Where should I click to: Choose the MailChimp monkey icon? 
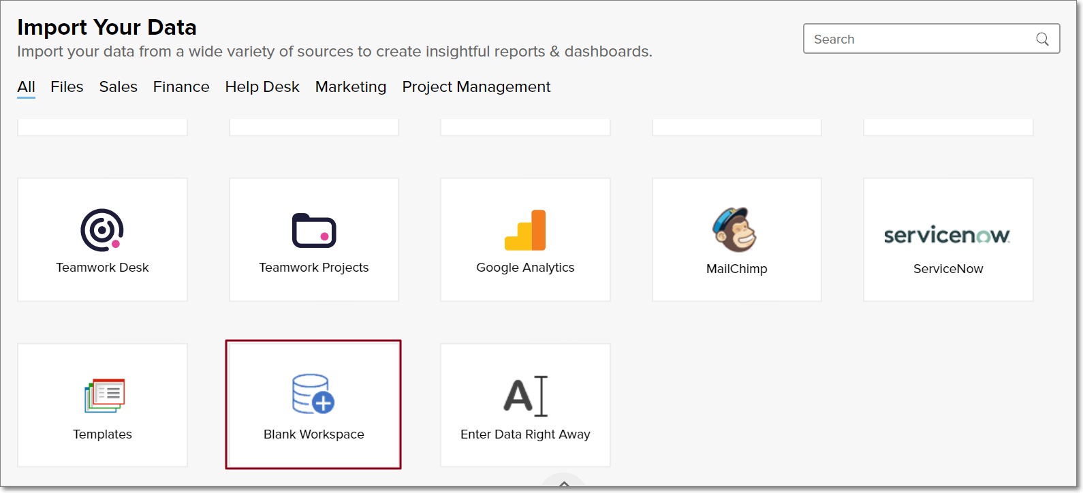pos(736,229)
